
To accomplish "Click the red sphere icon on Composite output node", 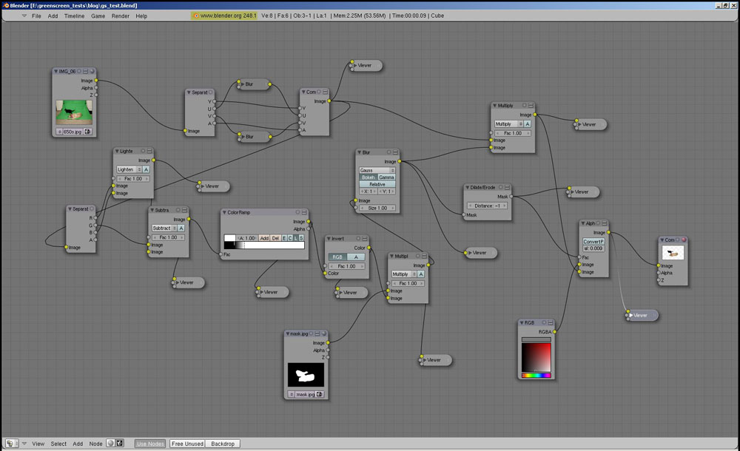I will 683,240.
